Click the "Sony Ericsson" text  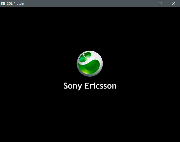click(90, 86)
